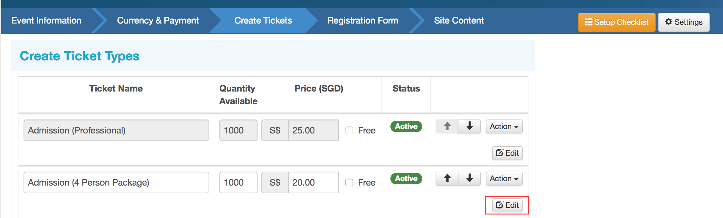Screen dimensions: 723x218
Task: Edit the 4 Person Package ticket
Action: point(507,205)
